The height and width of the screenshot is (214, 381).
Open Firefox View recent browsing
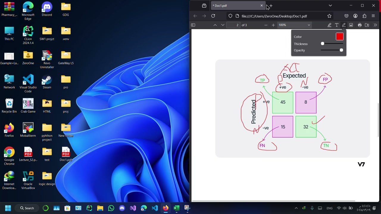pyautogui.click(x=204, y=6)
